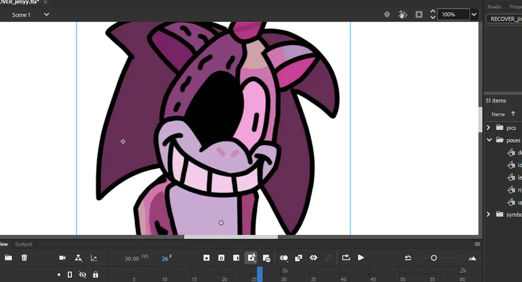The height and width of the screenshot is (282, 522).
Task: Highlight all layers dot icon
Action: coord(59,274)
